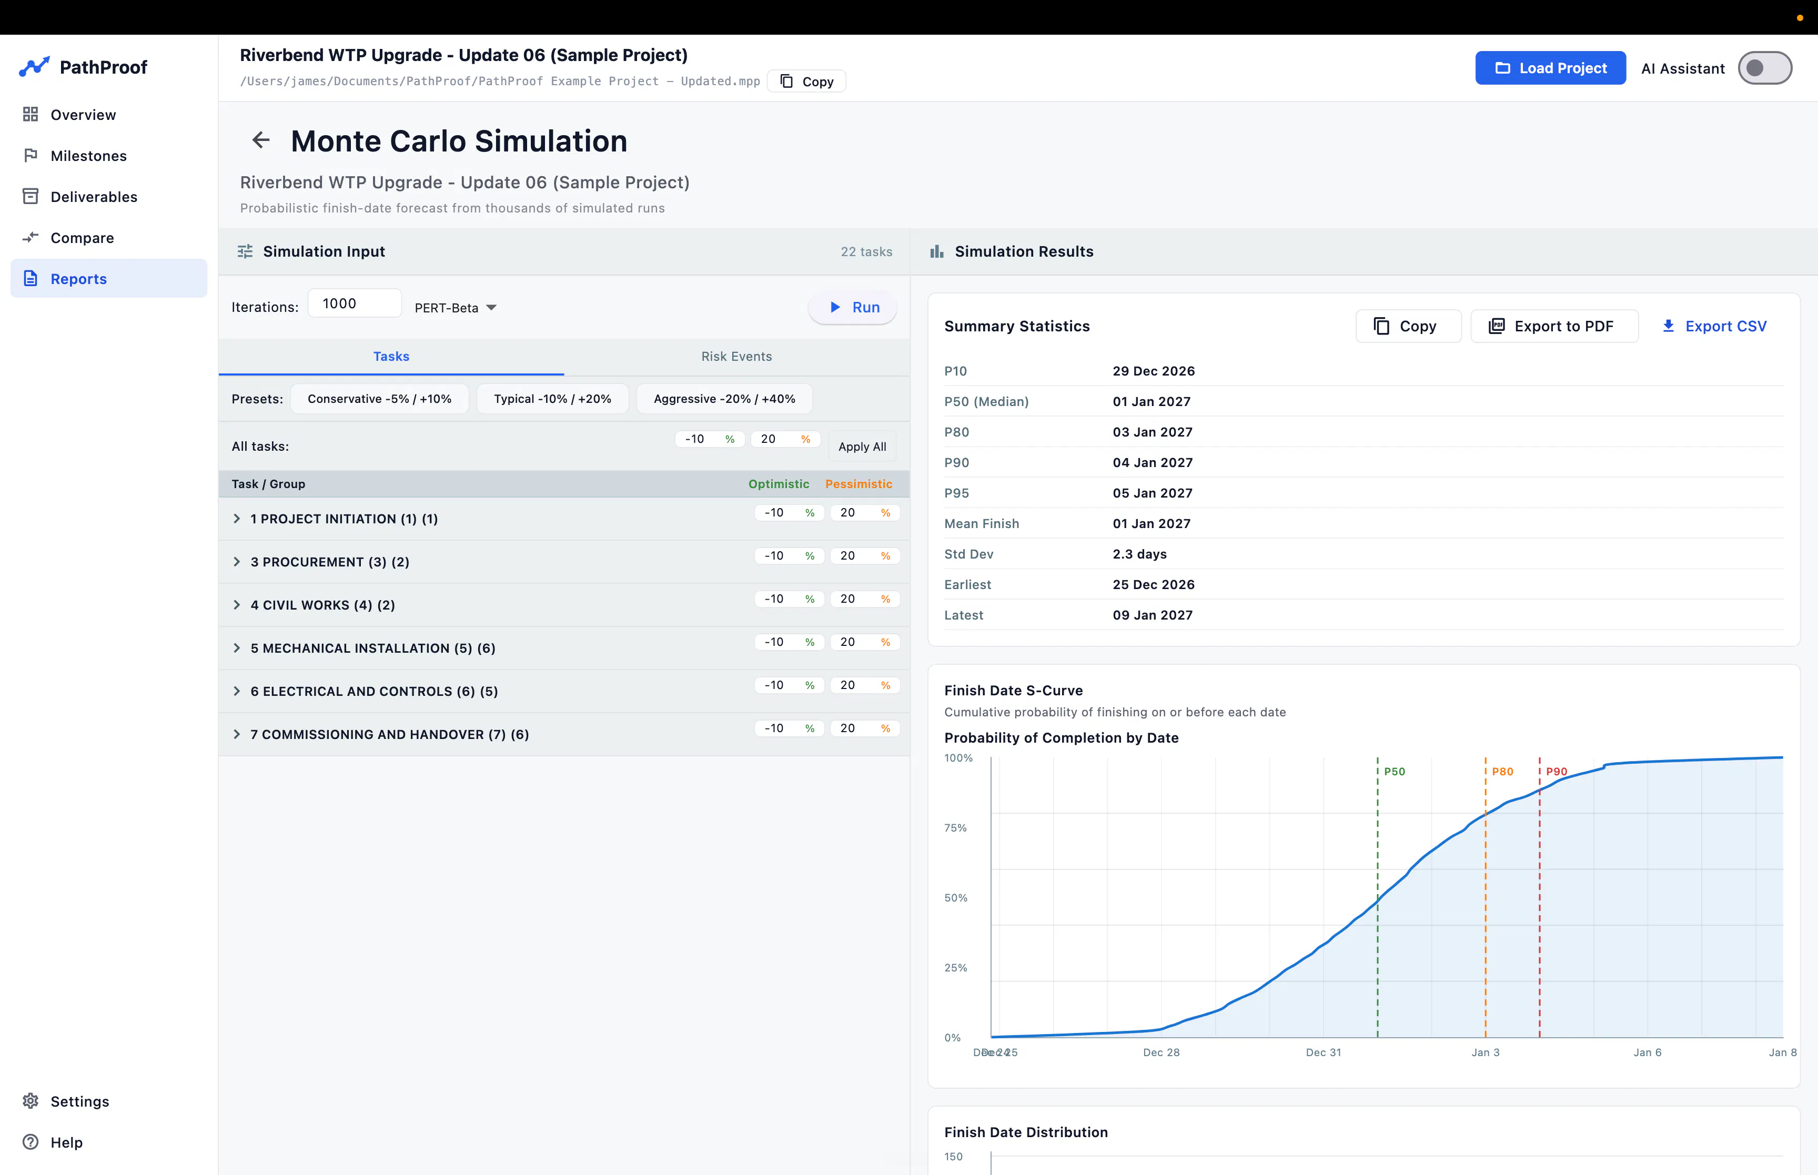
Task: Click optimistic value for MECHANICAL INSTALLATION
Action: point(789,642)
